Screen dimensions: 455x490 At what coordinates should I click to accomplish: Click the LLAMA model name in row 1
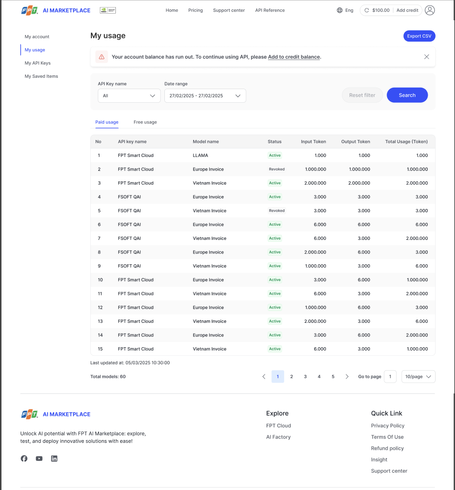(x=200, y=155)
